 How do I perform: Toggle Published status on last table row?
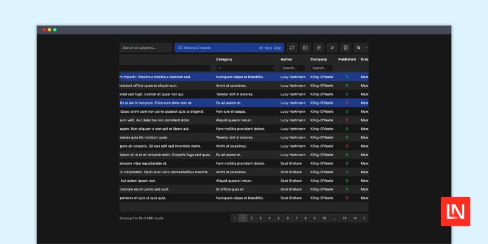[x=347, y=198]
